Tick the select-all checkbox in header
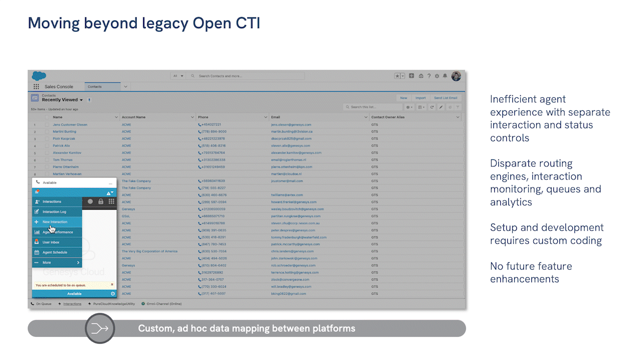The width and height of the screenshot is (641, 361). click(x=48, y=117)
